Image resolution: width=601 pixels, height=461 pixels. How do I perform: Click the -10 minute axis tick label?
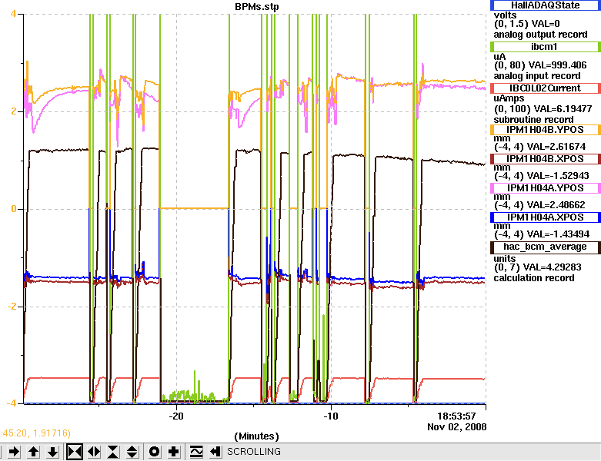pyautogui.click(x=331, y=416)
